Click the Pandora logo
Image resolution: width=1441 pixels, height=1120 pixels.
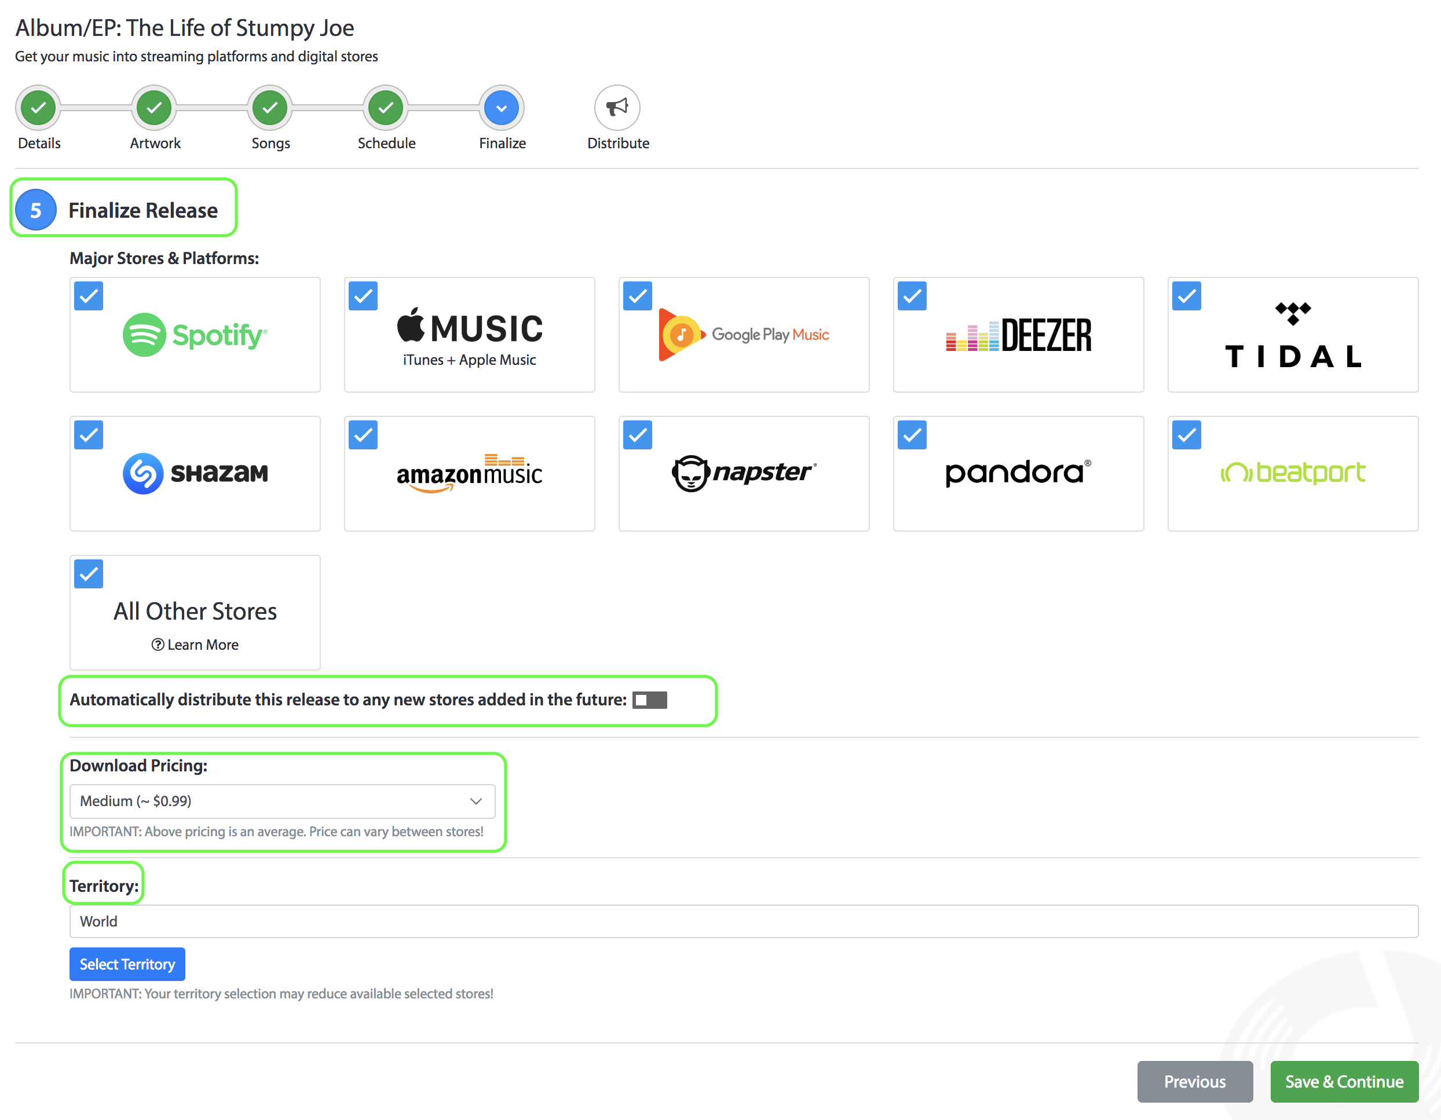click(1019, 473)
